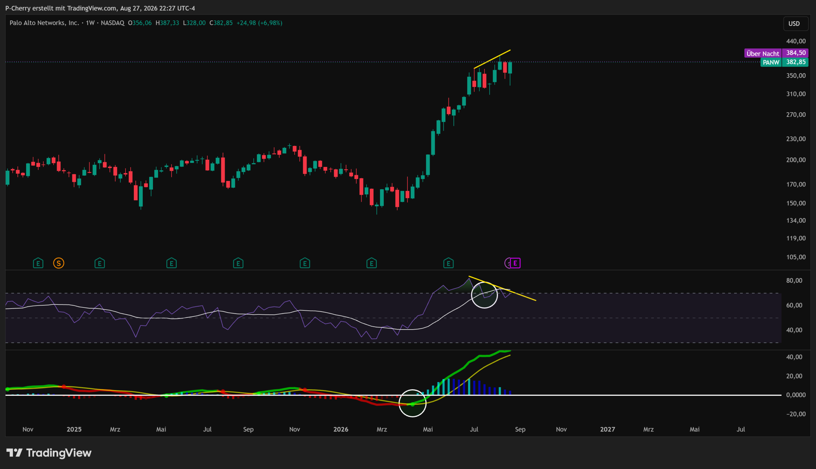Viewport: 816px width, 469px height.
Task: Open the earnings marker from February 2026
Action: [371, 263]
